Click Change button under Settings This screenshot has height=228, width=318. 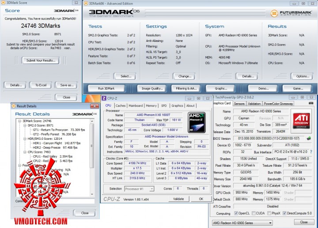(185, 76)
